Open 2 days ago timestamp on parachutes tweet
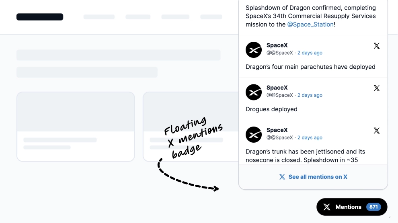This screenshot has height=223, width=398. (x=310, y=53)
